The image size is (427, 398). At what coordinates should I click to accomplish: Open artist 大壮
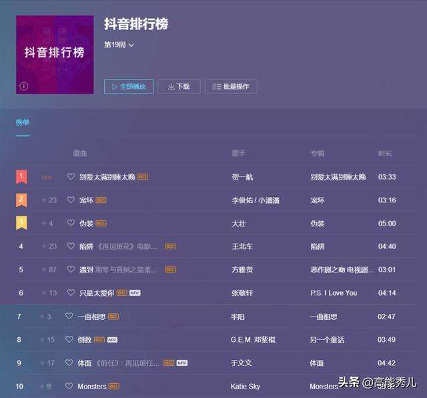(239, 224)
